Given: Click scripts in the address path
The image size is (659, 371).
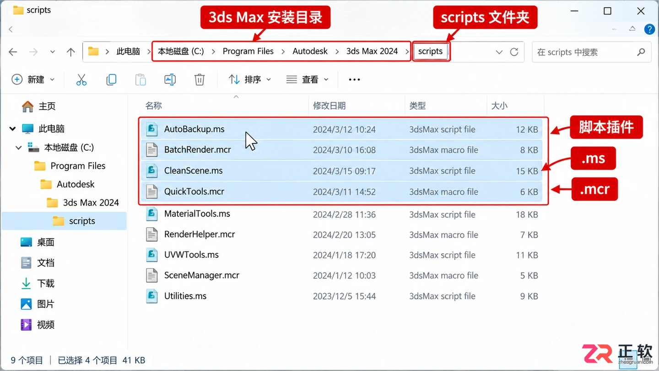Looking at the screenshot, I should pyautogui.click(x=431, y=51).
